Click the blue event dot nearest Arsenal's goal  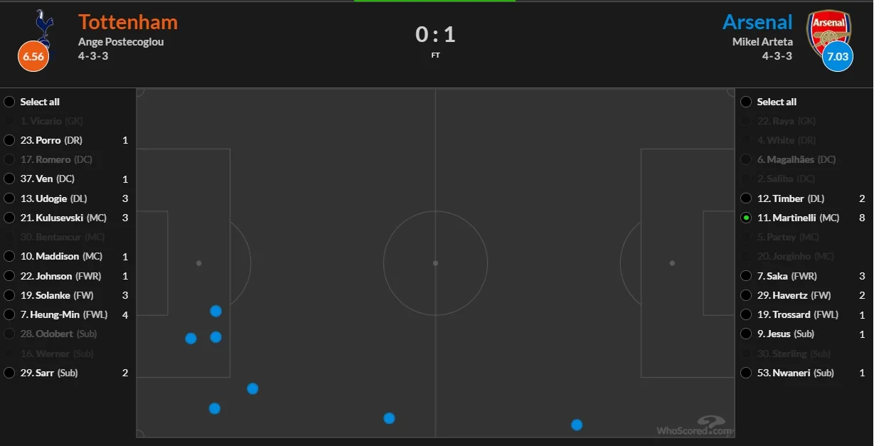point(577,425)
